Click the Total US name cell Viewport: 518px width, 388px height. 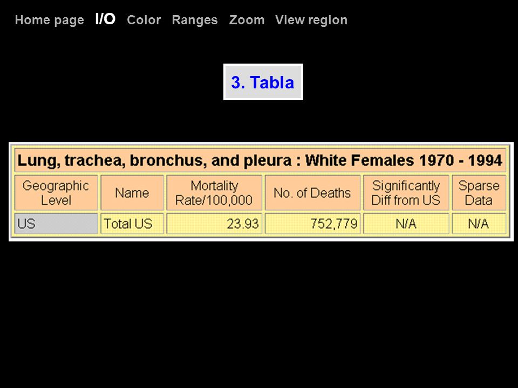point(132,224)
